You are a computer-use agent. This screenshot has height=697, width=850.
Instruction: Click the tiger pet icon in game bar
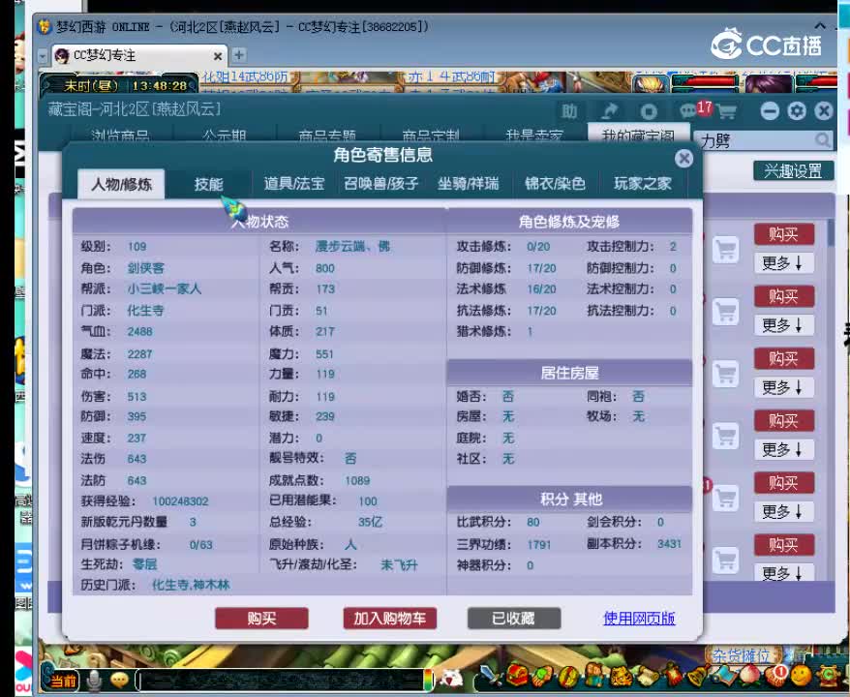[x=622, y=676]
